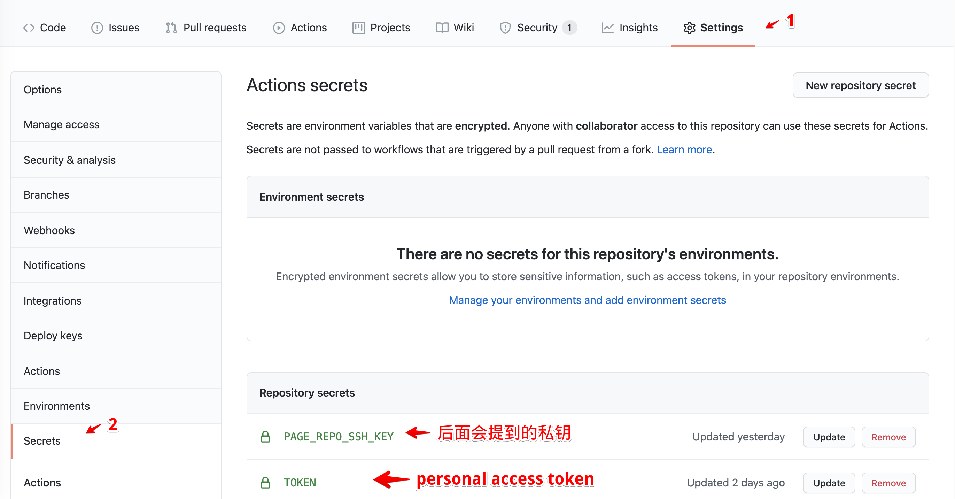The image size is (955, 499).
Task: Click the Wiki book icon
Action: (x=442, y=28)
